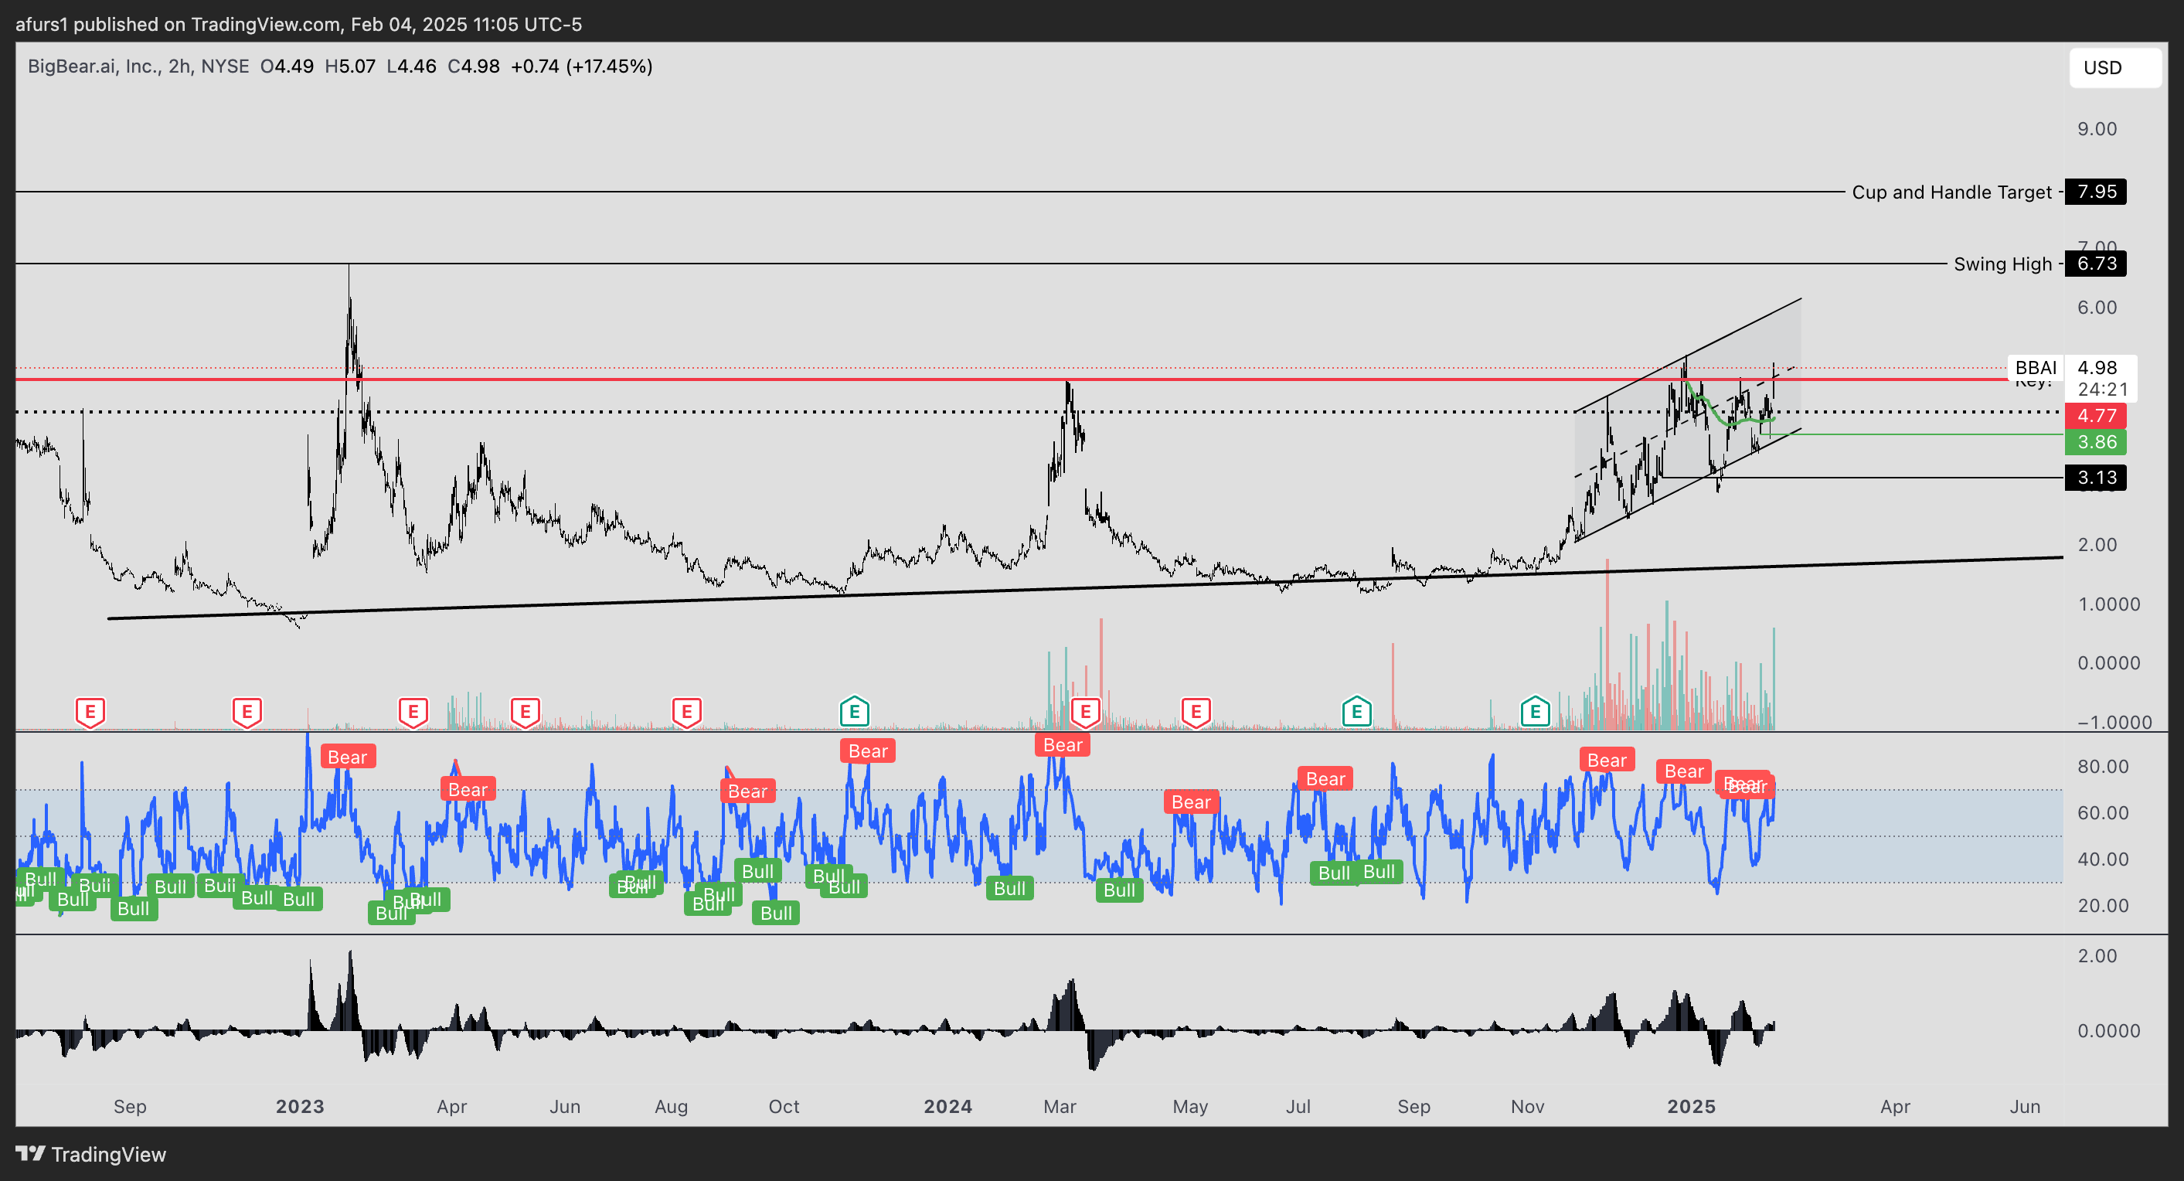Click the 80.00 level on RSI scale
This screenshot has width=2184, height=1181.
click(x=2103, y=767)
